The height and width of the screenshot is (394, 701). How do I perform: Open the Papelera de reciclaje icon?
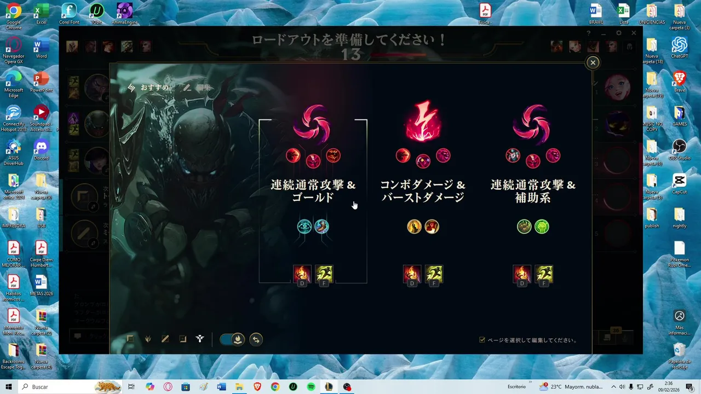tap(679, 356)
